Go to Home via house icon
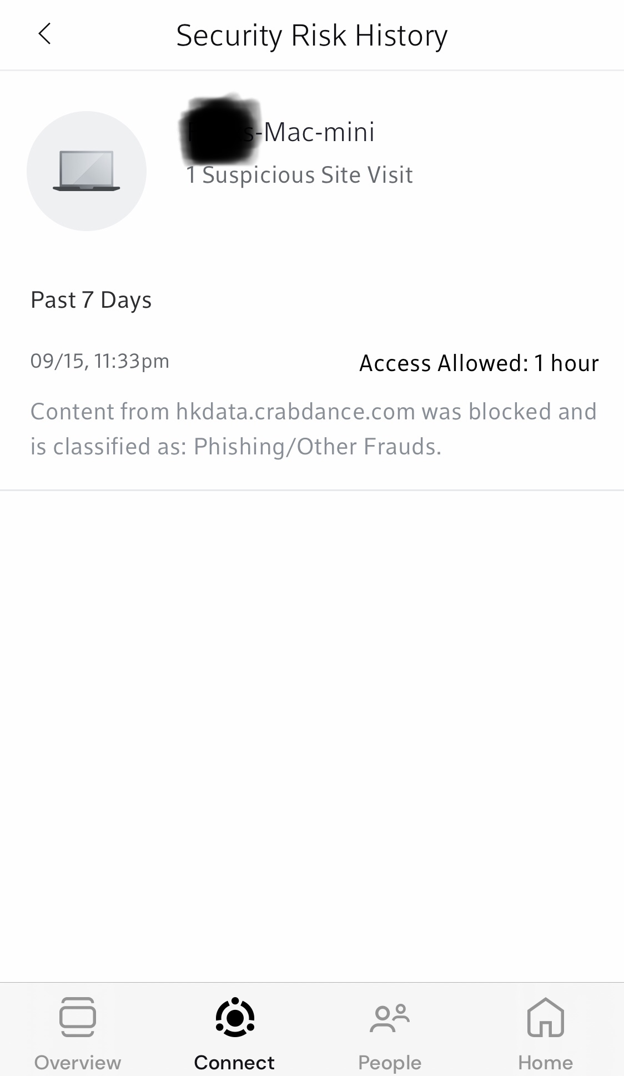The height and width of the screenshot is (1076, 624). pyautogui.click(x=545, y=1017)
